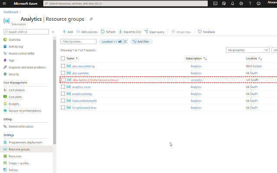Click the analytics-cores resource group icon
The height and width of the screenshot is (173, 277).
[68, 87]
